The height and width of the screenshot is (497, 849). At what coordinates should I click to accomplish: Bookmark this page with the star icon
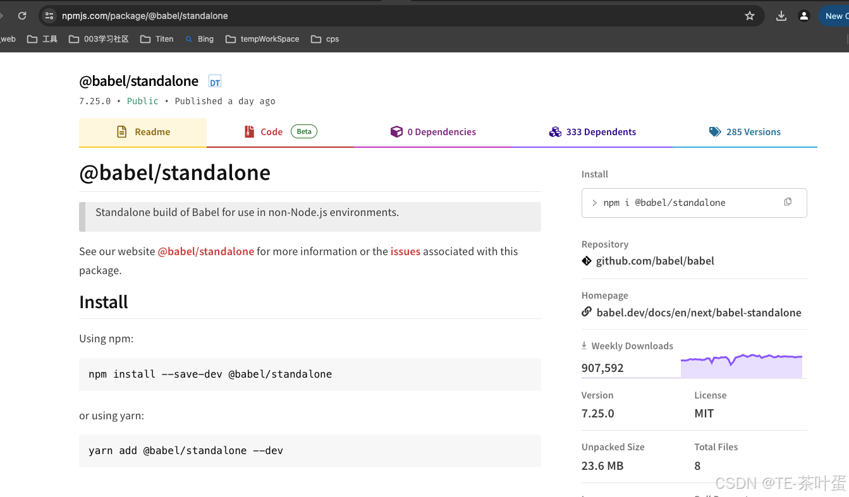(x=750, y=16)
